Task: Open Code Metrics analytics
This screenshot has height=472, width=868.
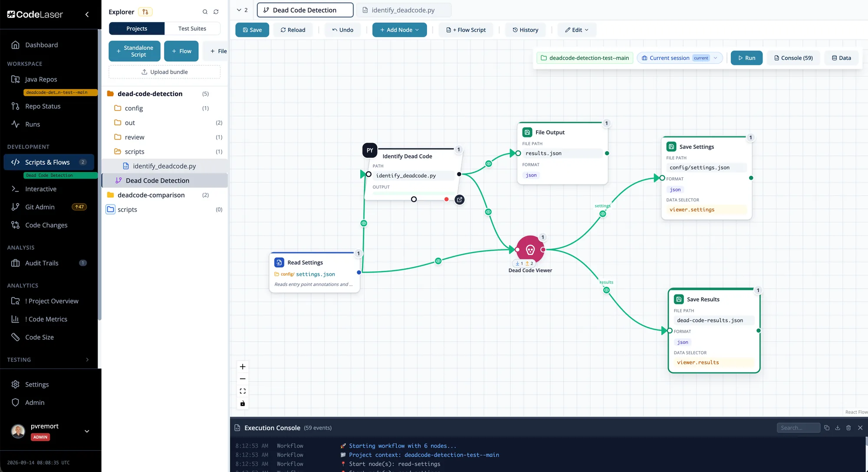Action: point(46,319)
